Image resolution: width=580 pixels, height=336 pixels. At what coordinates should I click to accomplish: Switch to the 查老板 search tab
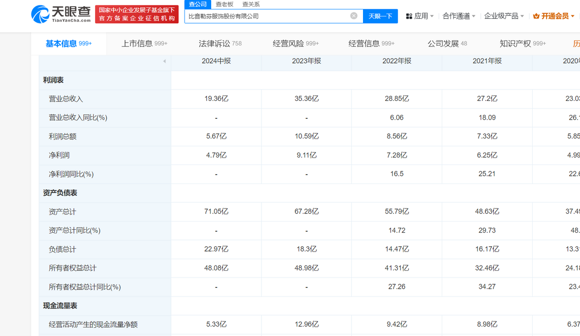tap(224, 4)
